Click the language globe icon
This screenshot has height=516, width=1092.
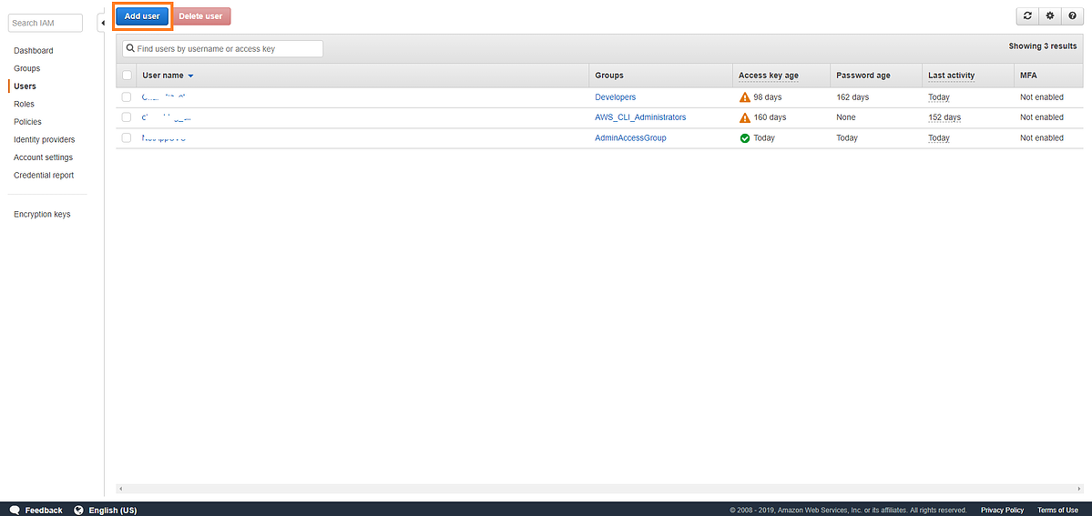tap(78, 510)
